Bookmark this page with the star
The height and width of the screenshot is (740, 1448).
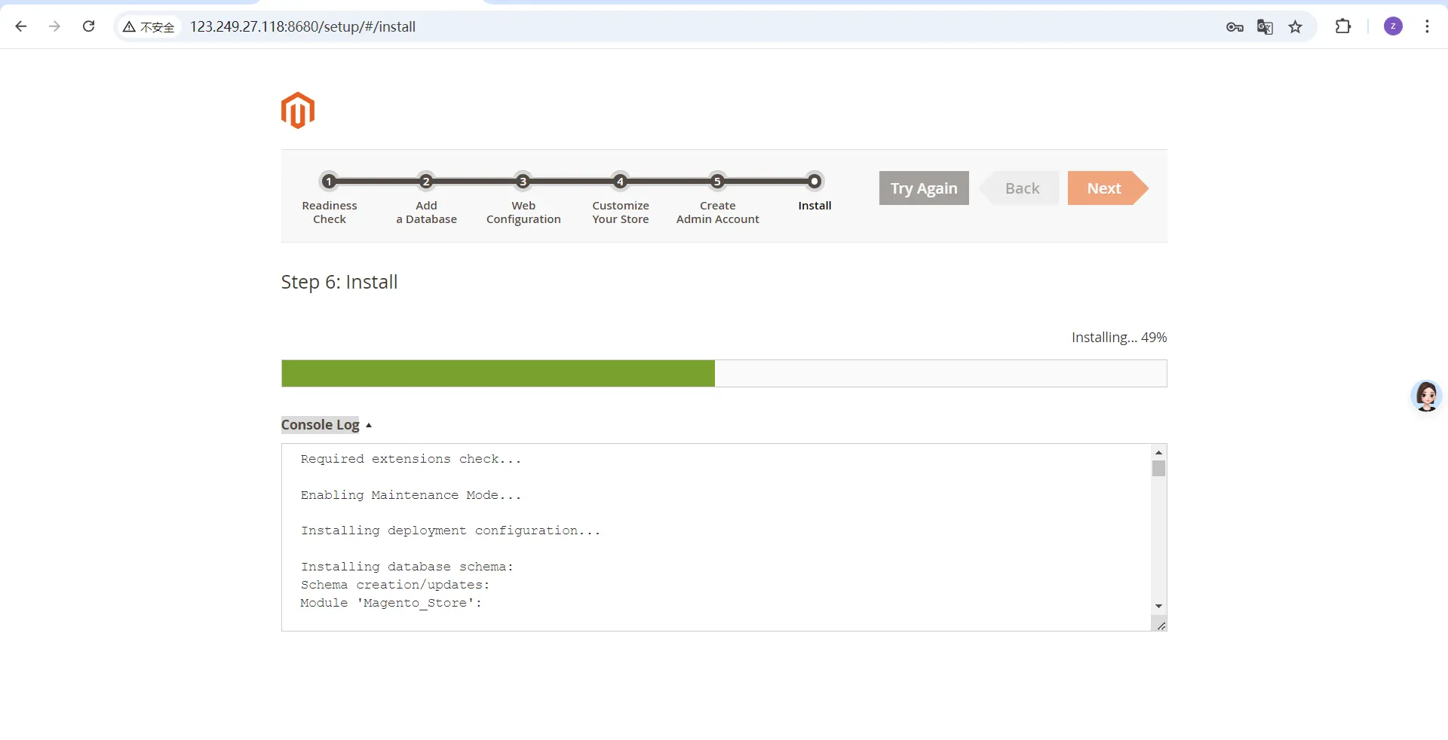point(1296,27)
